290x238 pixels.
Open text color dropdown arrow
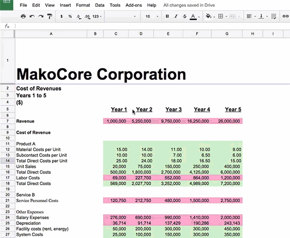(199, 17)
